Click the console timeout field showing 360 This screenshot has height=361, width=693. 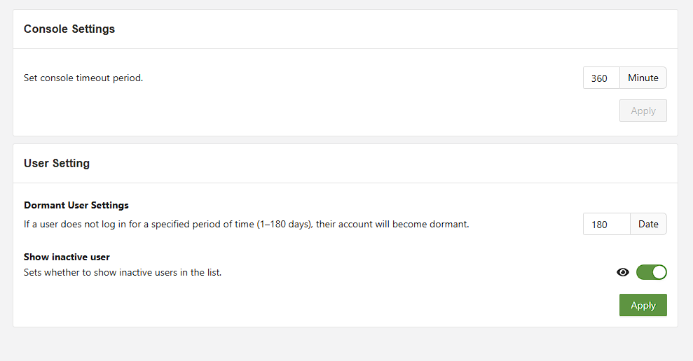[x=601, y=78]
